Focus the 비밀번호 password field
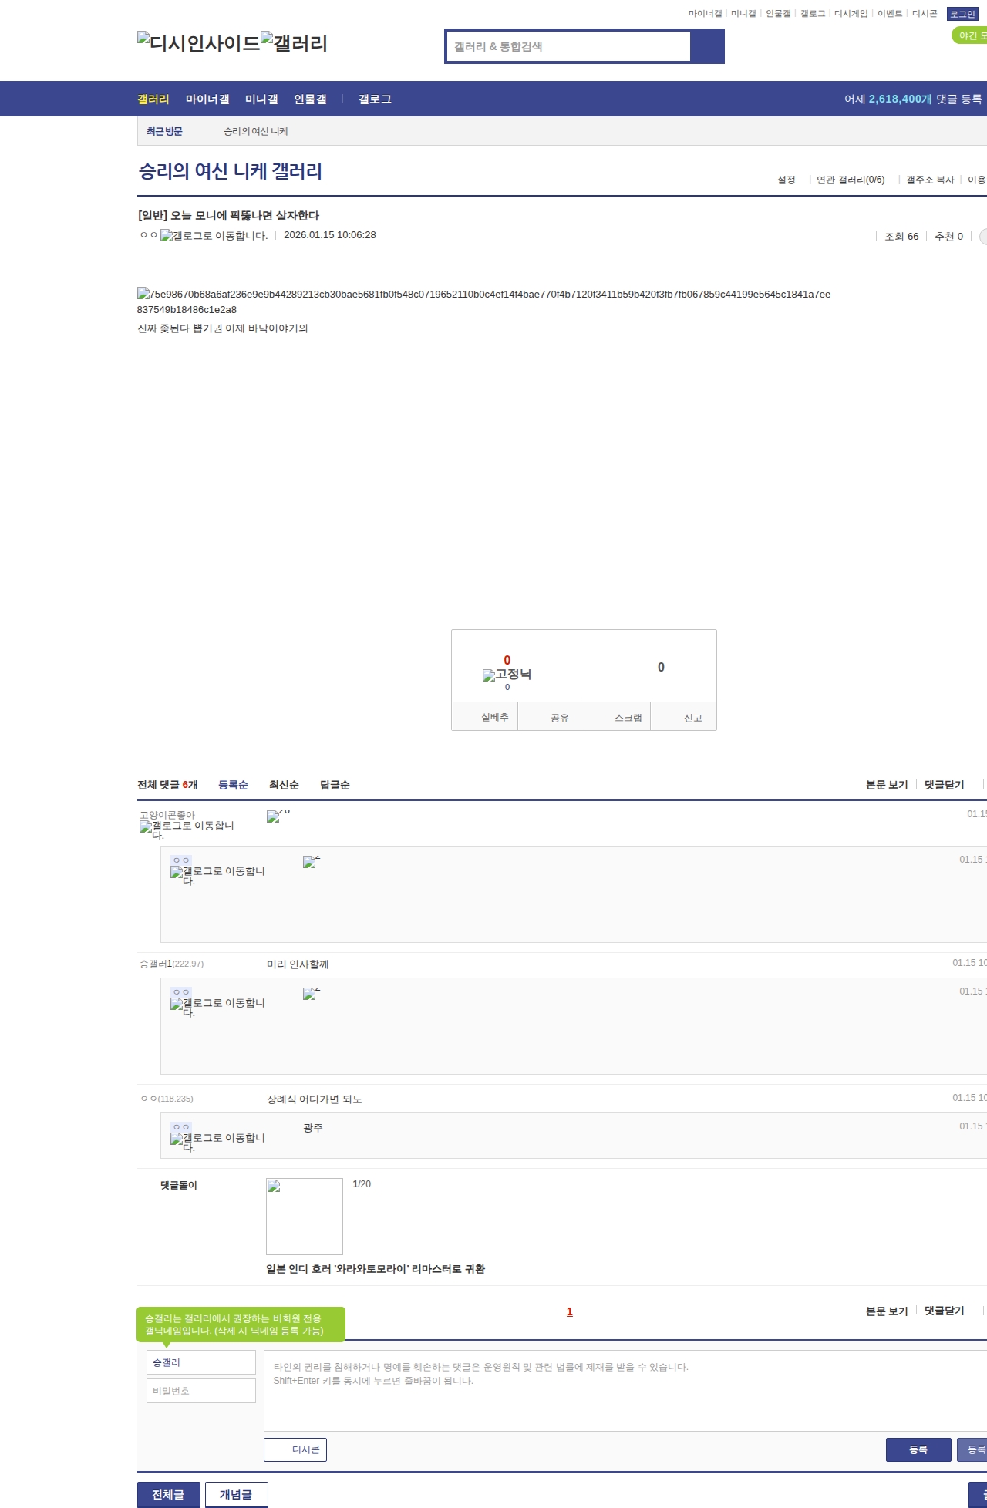 coord(201,1391)
